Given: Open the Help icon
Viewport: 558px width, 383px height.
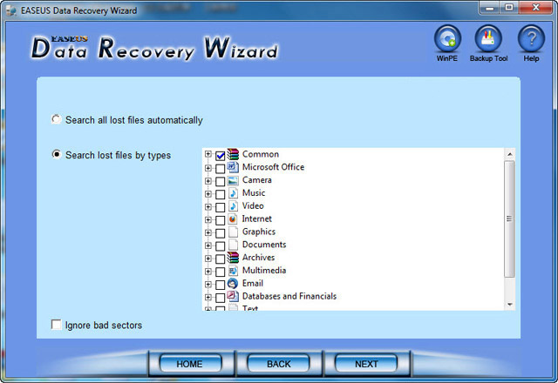Looking at the screenshot, I should (531, 39).
